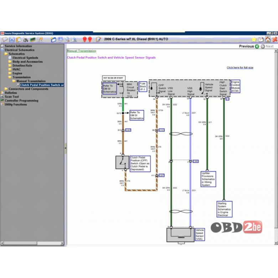Click the red X exit icon in toolbar
Viewport: 278px width, 278px height.
coord(275,39)
